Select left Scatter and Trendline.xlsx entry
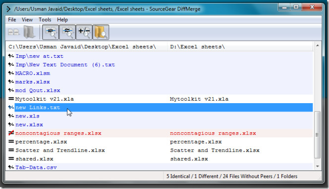 60,151
